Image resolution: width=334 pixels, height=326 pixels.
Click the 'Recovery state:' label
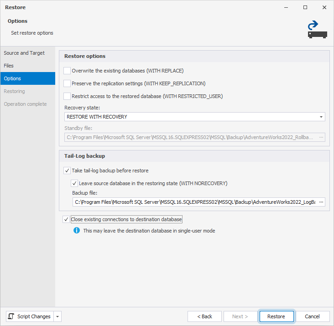(x=82, y=108)
